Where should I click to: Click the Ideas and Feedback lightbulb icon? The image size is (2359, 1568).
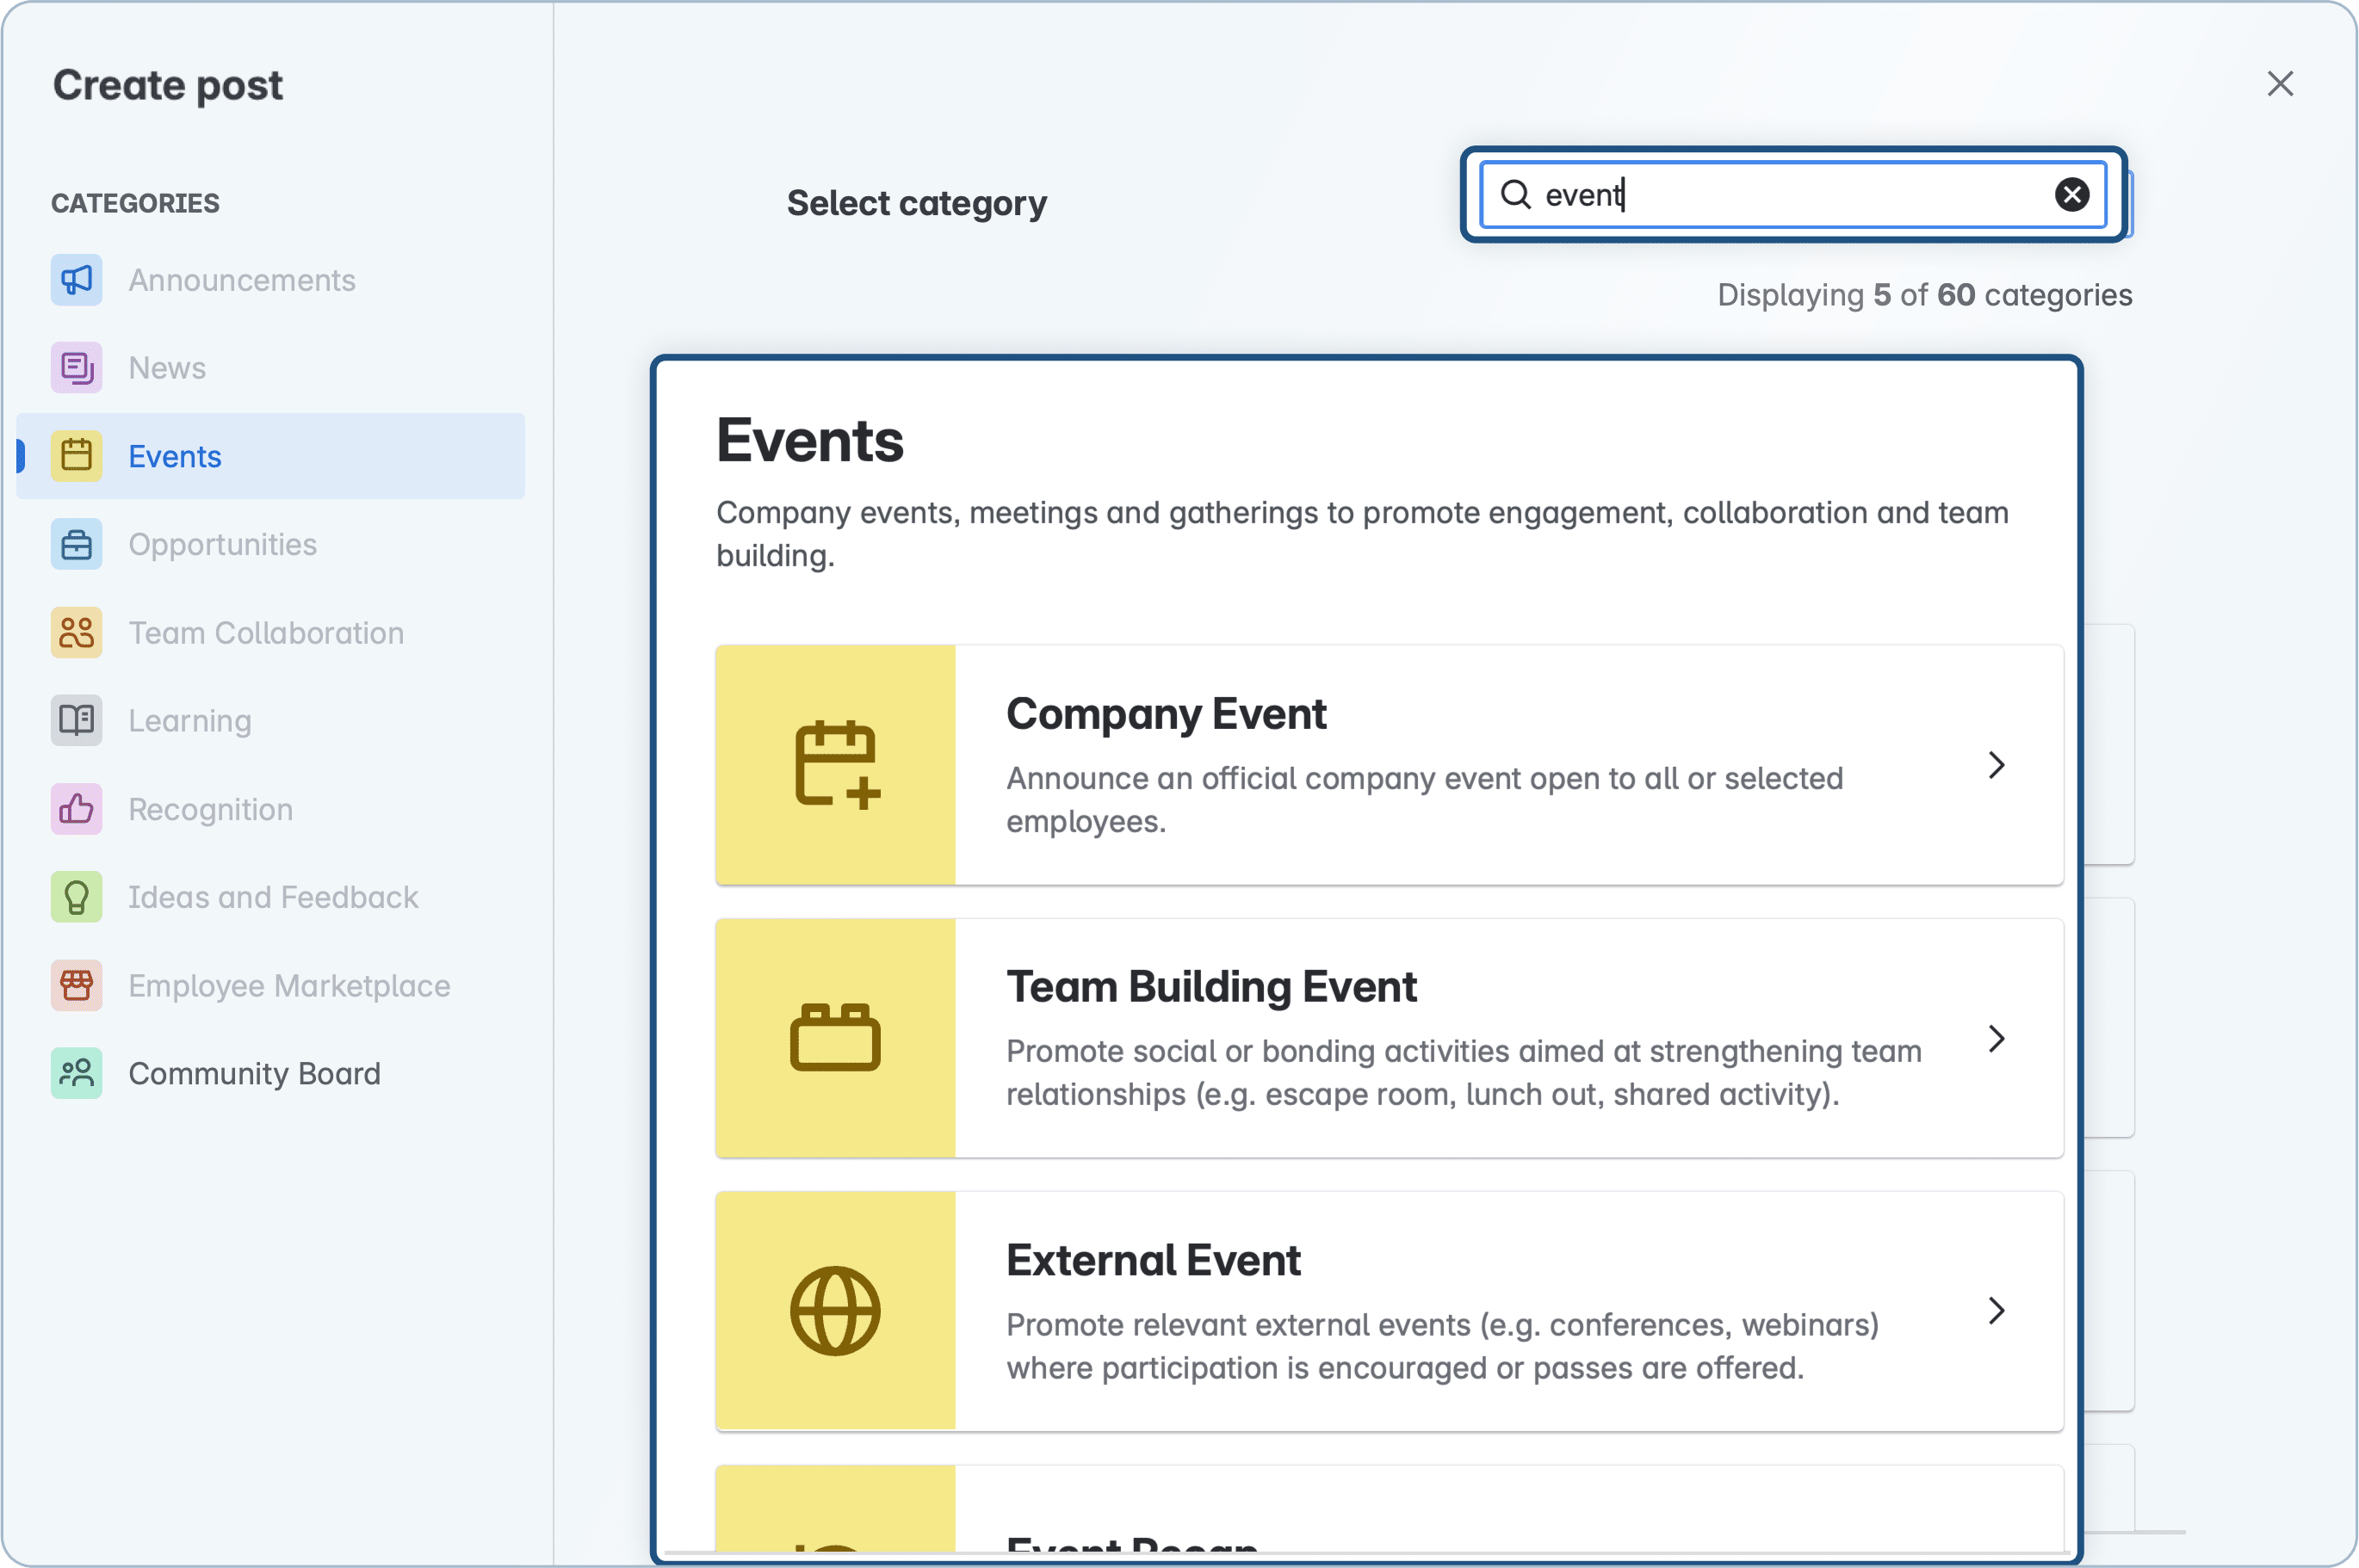point(75,896)
